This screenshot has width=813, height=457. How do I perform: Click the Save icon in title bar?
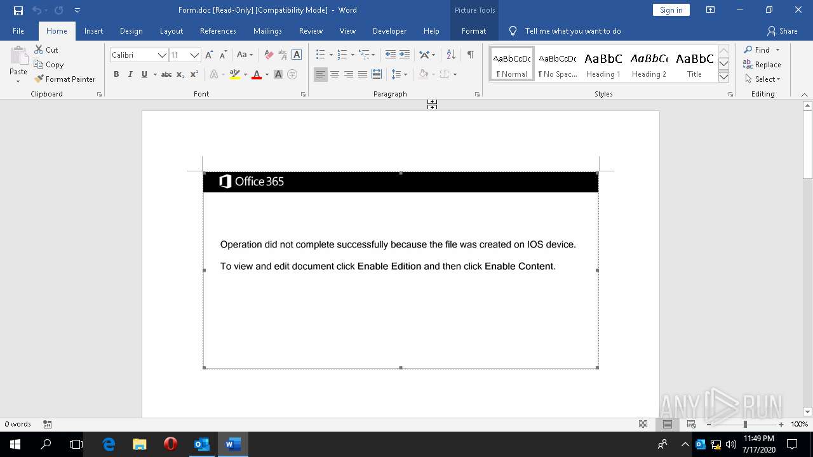[18, 10]
